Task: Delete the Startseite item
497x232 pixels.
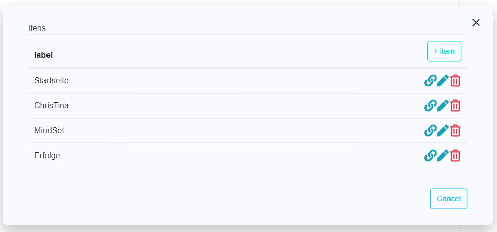Action: [455, 81]
